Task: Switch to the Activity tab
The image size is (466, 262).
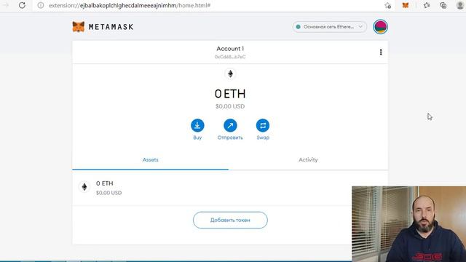Action: pos(308,160)
